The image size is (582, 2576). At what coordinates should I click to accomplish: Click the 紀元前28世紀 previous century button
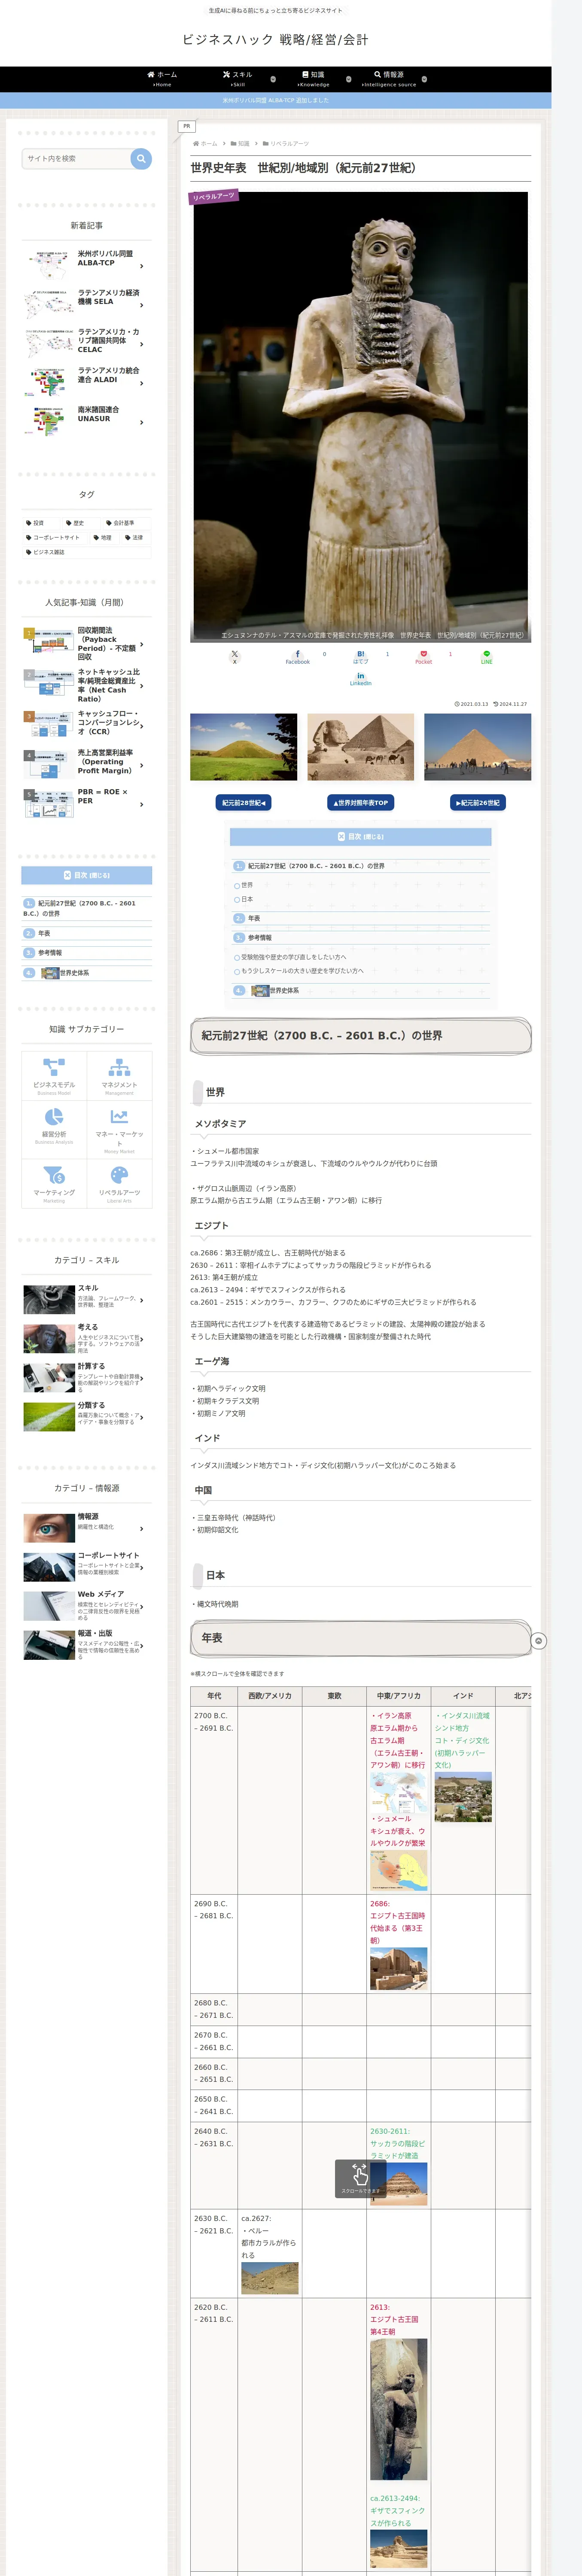[243, 803]
